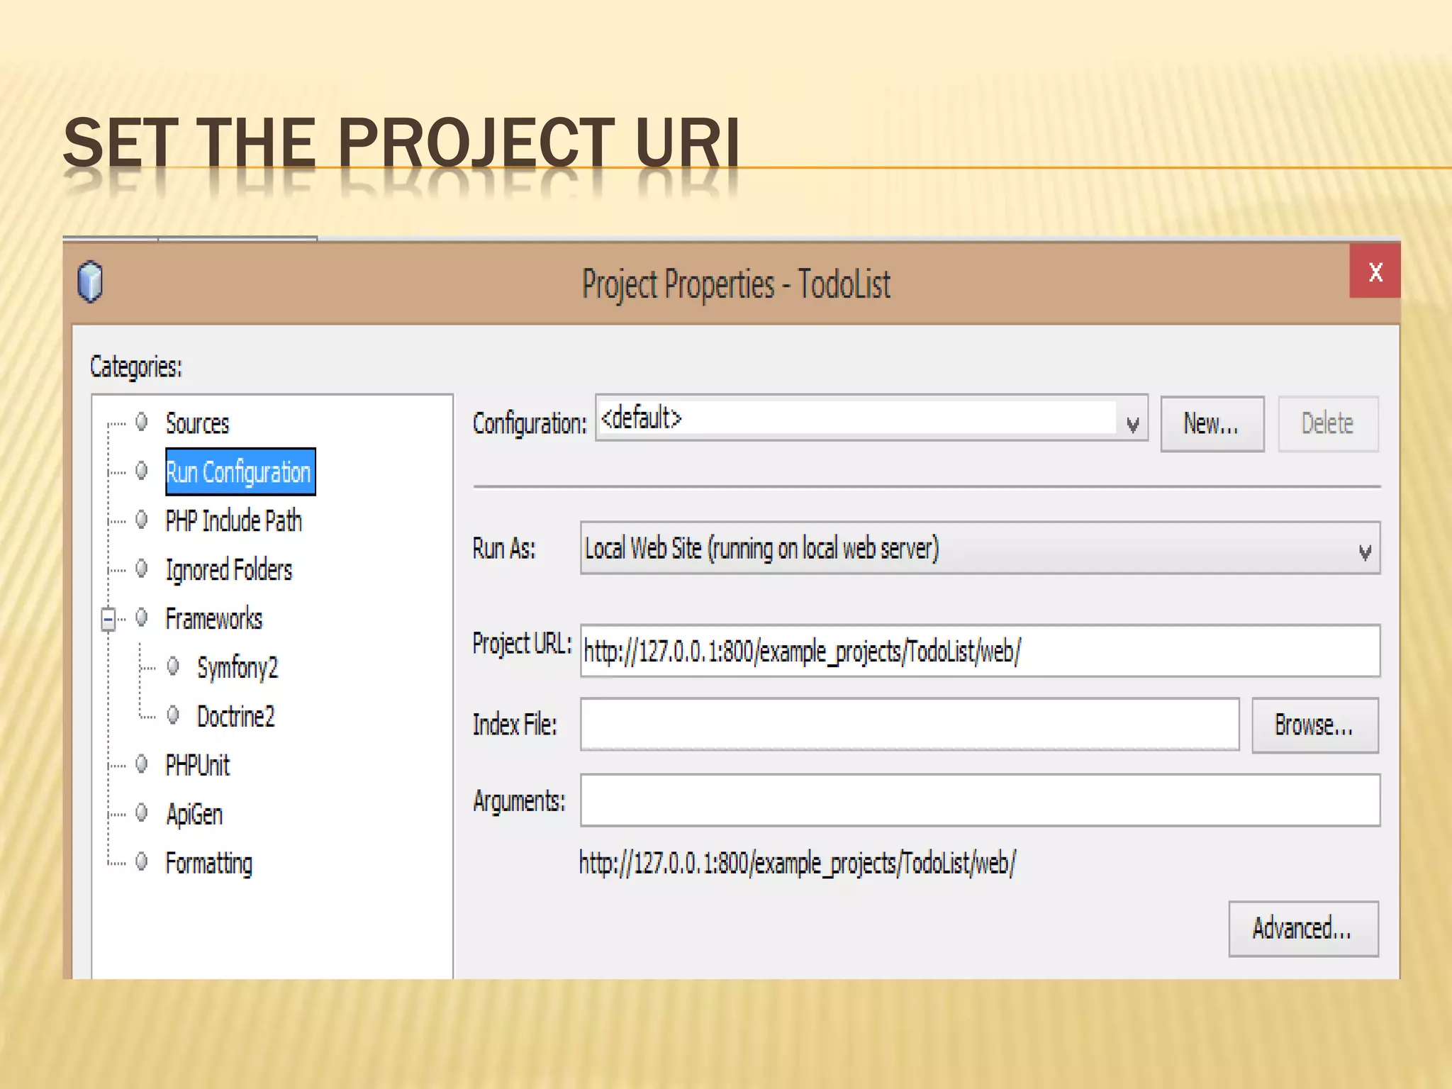The width and height of the screenshot is (1452, 1089).
Task: Click the Browse... button
Action: [1315, 725]
